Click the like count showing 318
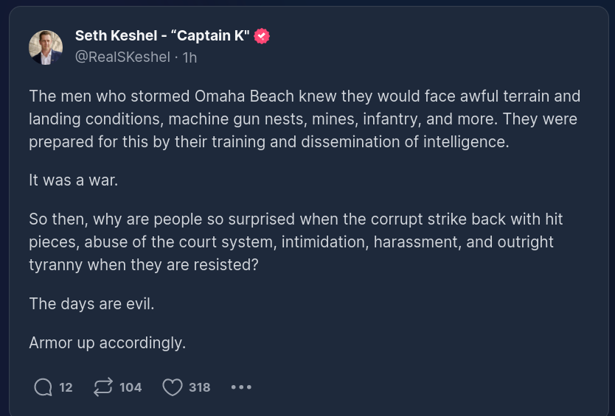The height and width of the screenshot is (416, 615). click(x=199, y=387)
